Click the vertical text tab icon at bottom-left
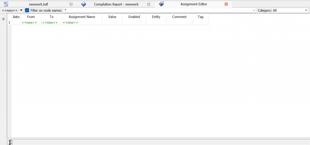The width and height of the screenshot is (310, 145). coord(10,142)
